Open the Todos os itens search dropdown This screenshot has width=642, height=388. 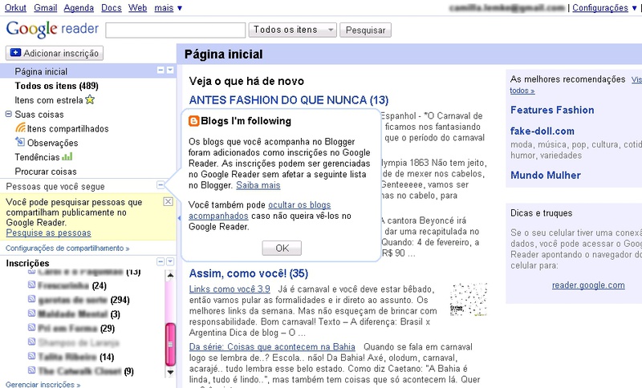[x=292, y=30]
